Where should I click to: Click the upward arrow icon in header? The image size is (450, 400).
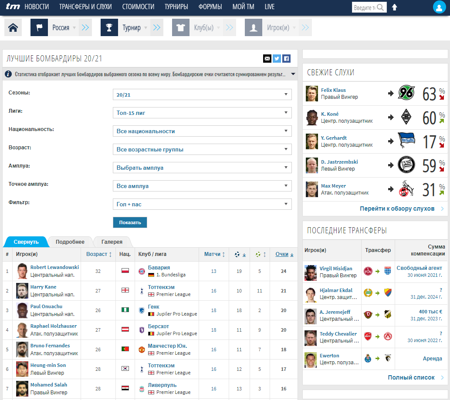[395, 7]
